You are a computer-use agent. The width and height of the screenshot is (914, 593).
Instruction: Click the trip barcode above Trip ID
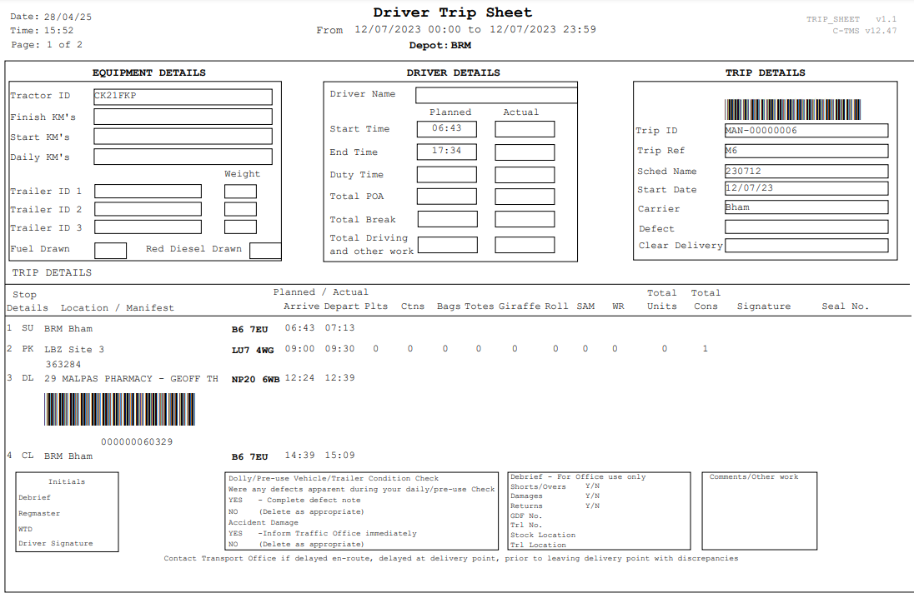point(793,109)
